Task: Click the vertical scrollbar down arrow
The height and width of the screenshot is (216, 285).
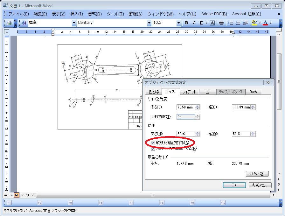Action: click(279, 174)
